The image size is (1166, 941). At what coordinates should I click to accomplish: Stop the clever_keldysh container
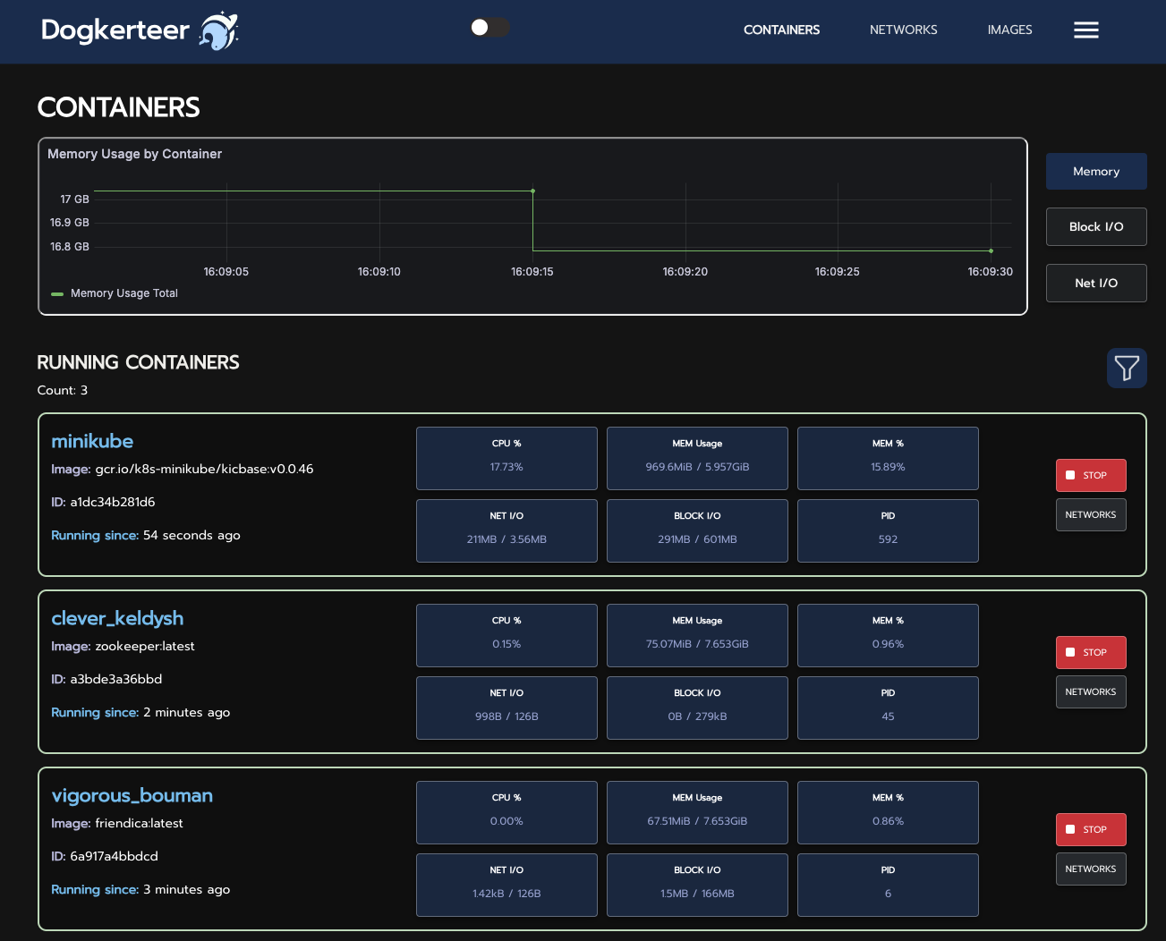point(1091,652)
